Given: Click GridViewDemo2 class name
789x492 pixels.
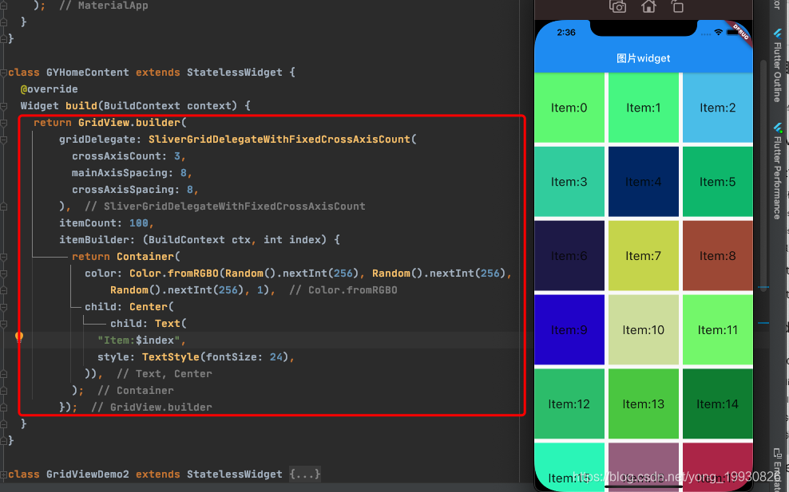Looking at the screenshot, I should [x=88, y=474].
